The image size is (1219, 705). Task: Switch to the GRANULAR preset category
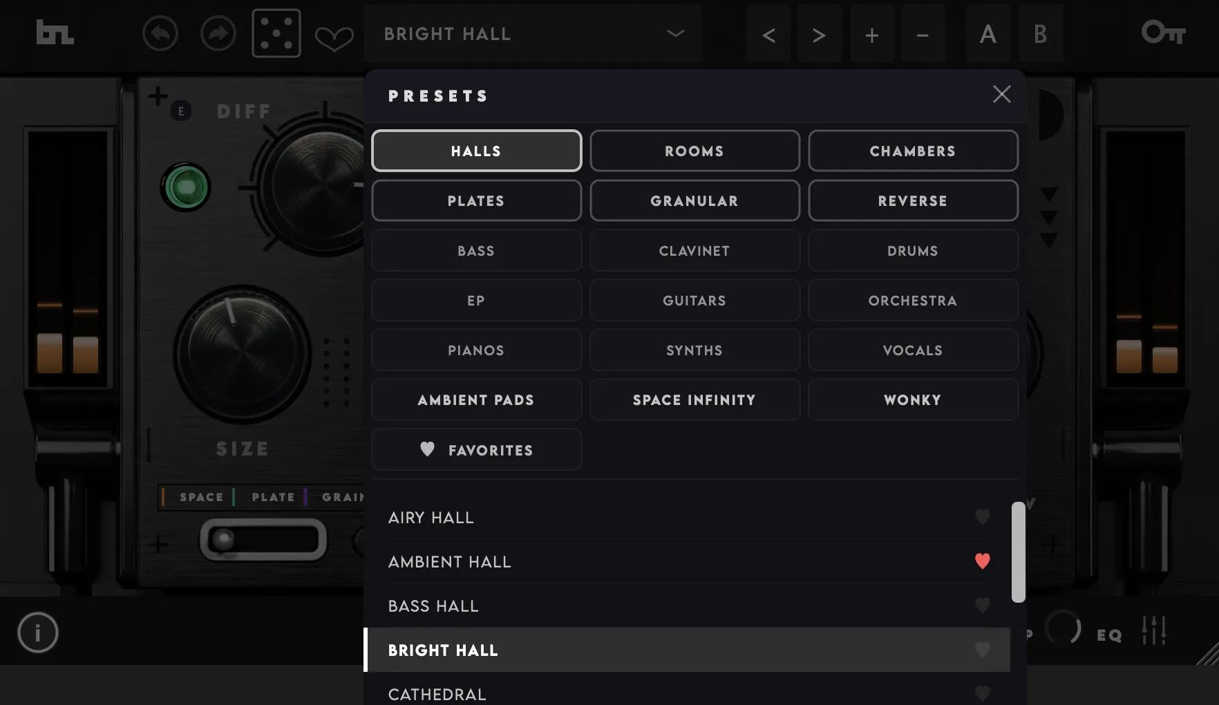pos(694,200)
